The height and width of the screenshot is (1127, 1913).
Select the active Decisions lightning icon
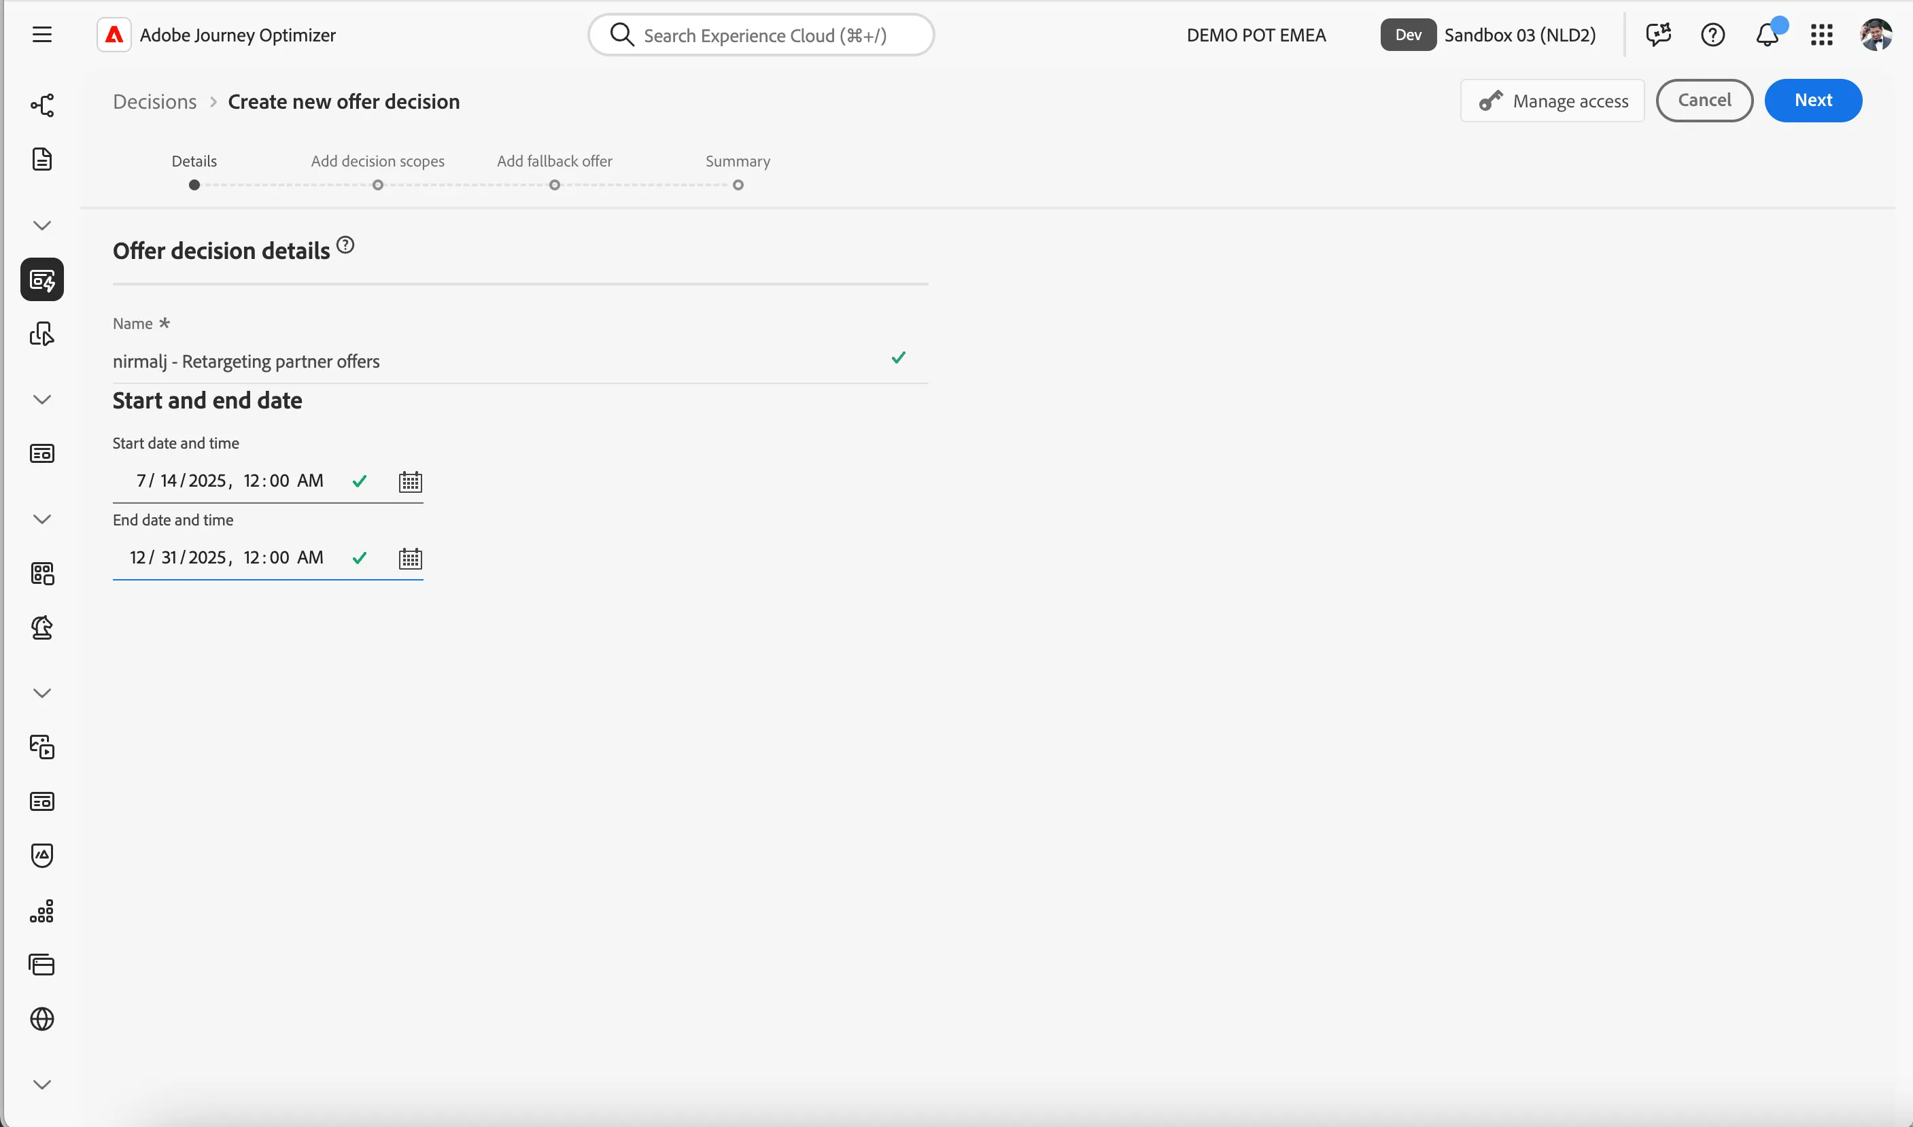coord(41,279)
